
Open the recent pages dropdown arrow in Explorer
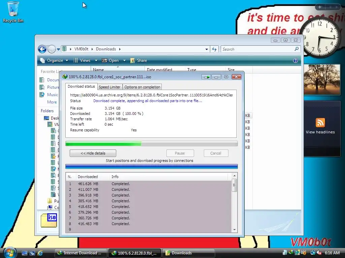58,49
